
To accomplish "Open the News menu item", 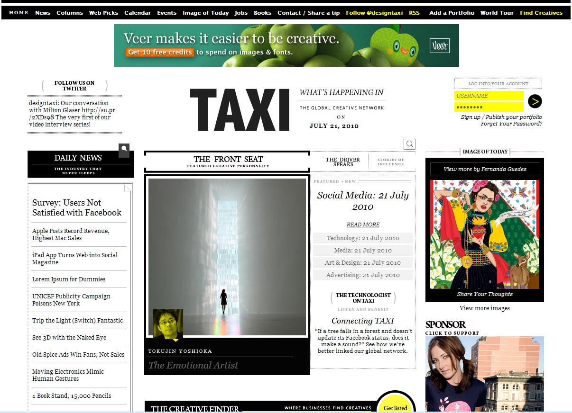I will coord(43,13).
